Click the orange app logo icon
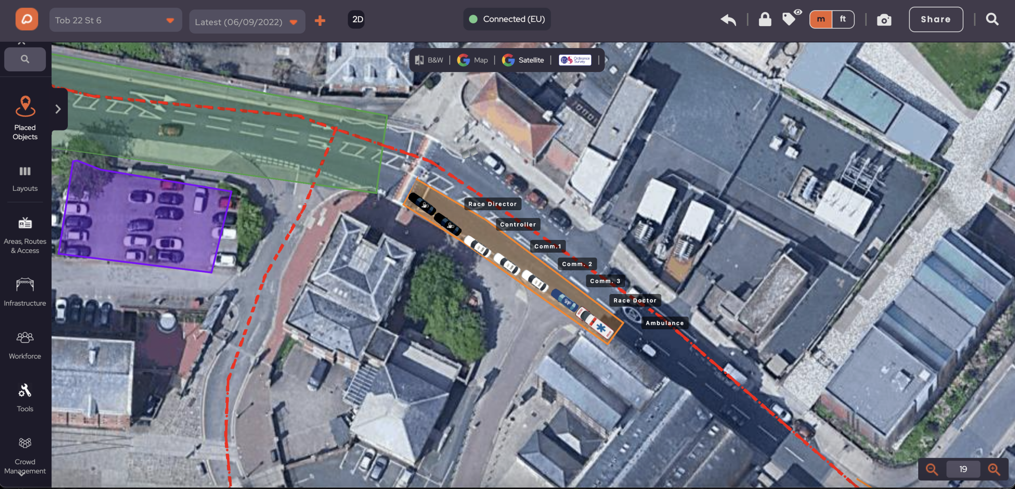This screenshot has width=1015, height=489. pyautogui.click(x=27, y=19)
